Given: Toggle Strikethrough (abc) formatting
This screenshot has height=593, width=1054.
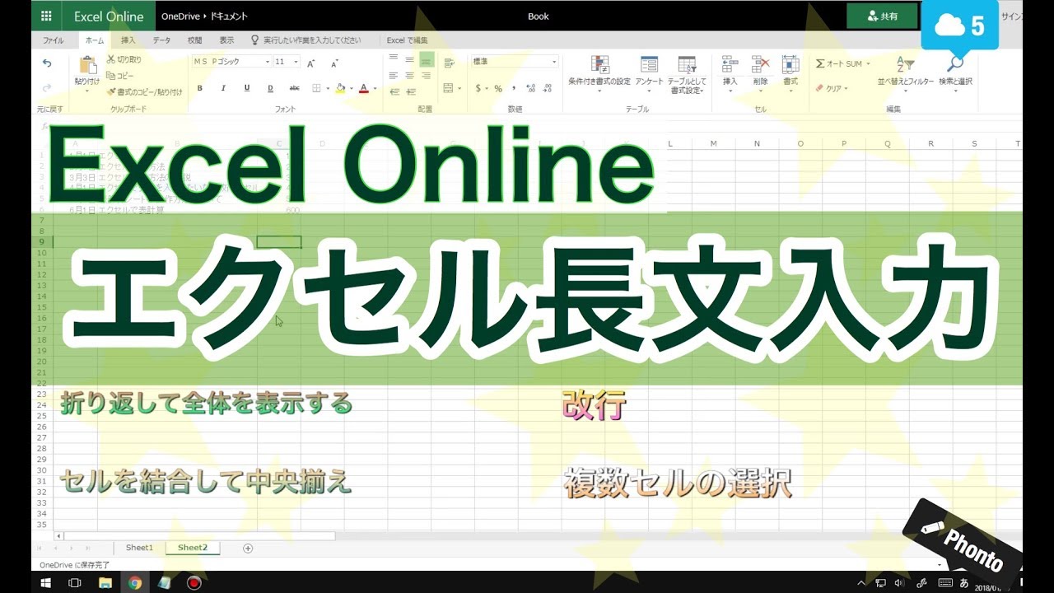Looking at the screenshot, I should [294, 88].
